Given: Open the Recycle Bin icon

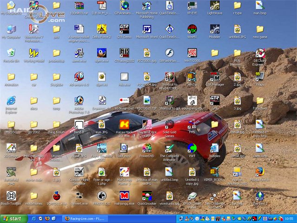Looking at the screenshot, I should click(x=11, y=53).
